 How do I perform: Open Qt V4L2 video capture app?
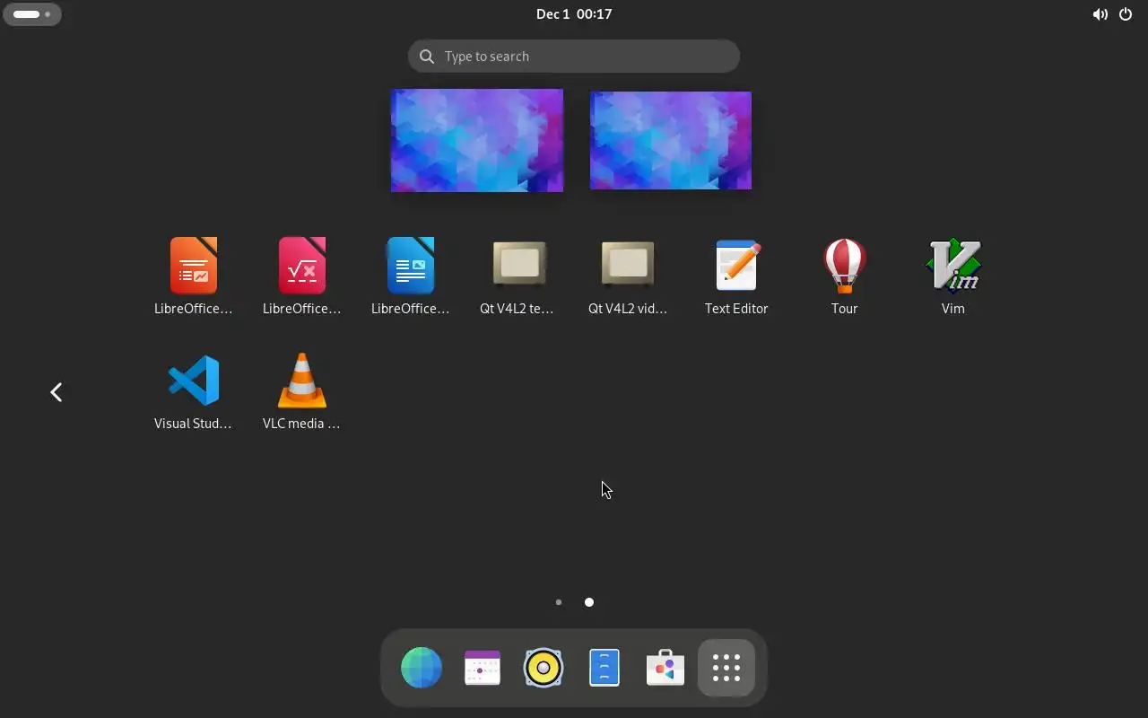pyautogui.click(x=628, y=264)
